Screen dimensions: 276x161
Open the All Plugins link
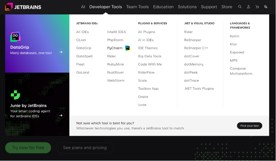[146, 32]
